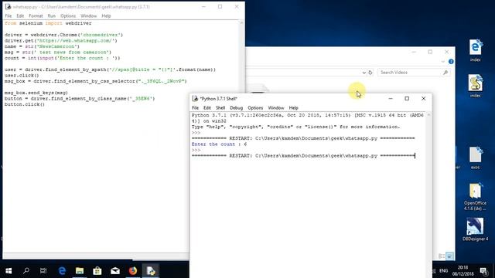Open Help menu in whatsapp.py editor
This screenshot has width=495, height=278.
pyautogui.click(x=106, y=15)
